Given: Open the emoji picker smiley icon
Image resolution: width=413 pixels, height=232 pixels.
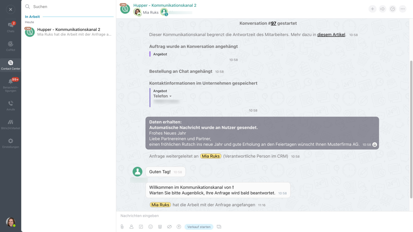Looking at the screenshot, I should [x=150, y=227].
